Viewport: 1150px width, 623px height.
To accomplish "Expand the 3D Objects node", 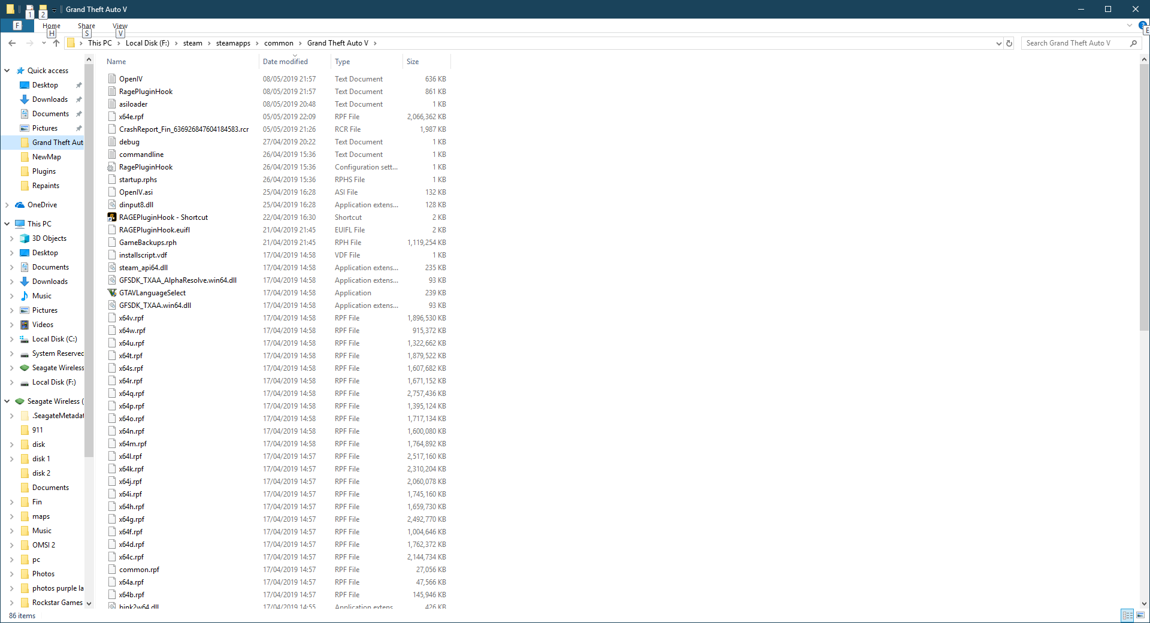I will click(12, 238).
